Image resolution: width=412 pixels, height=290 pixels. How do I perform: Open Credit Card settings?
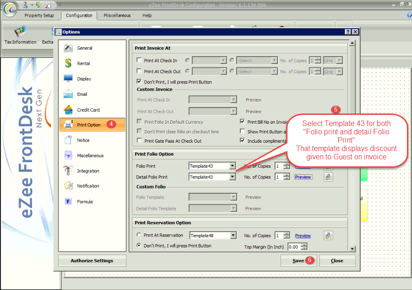point(88,110)
